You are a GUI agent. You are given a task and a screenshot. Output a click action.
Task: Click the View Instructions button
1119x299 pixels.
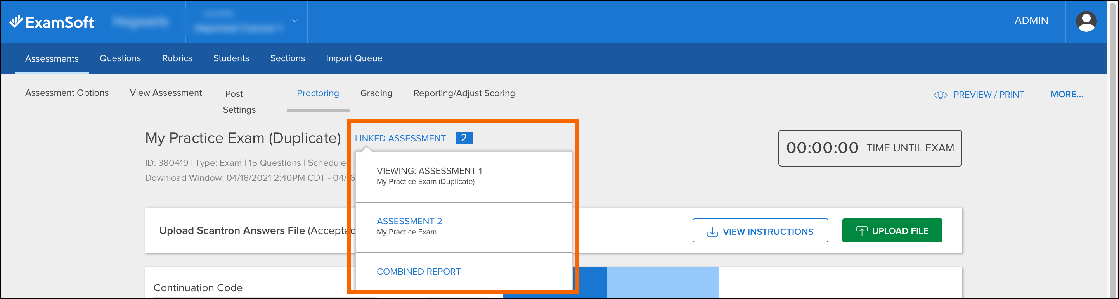click(x=760, y=230)
